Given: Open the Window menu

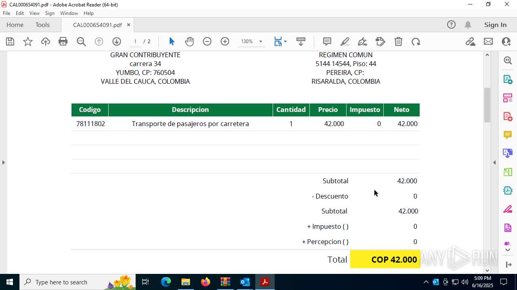Looking at the screenshot, I should pyautogui.click(x=69, y=13).
